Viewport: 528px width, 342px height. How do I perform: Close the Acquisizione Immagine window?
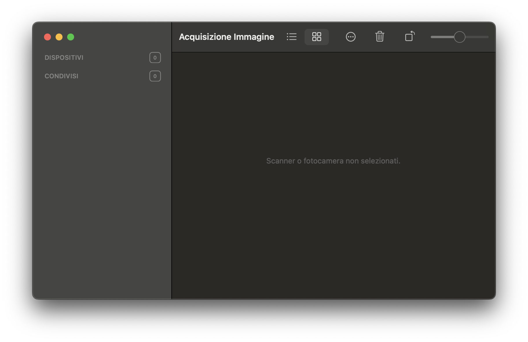47,37
